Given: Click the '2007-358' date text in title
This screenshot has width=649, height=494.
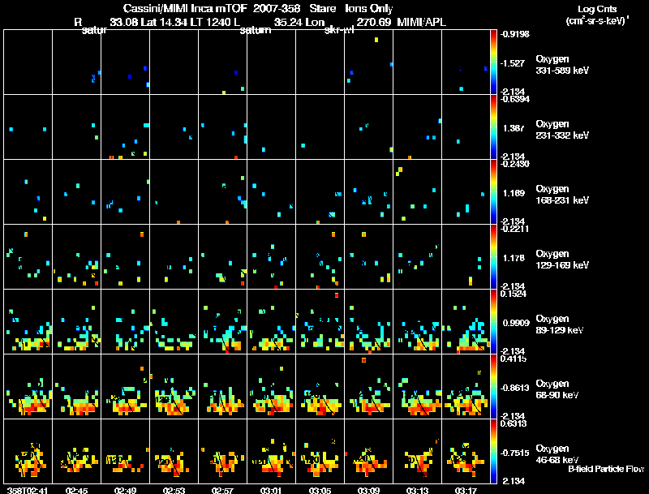Looking at the screenshot, I should (277, 8).
